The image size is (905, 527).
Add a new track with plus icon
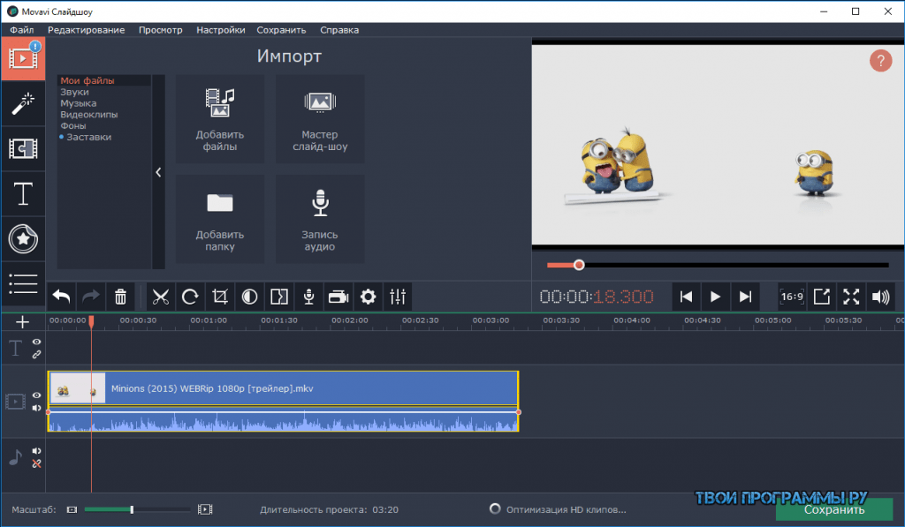22,321
